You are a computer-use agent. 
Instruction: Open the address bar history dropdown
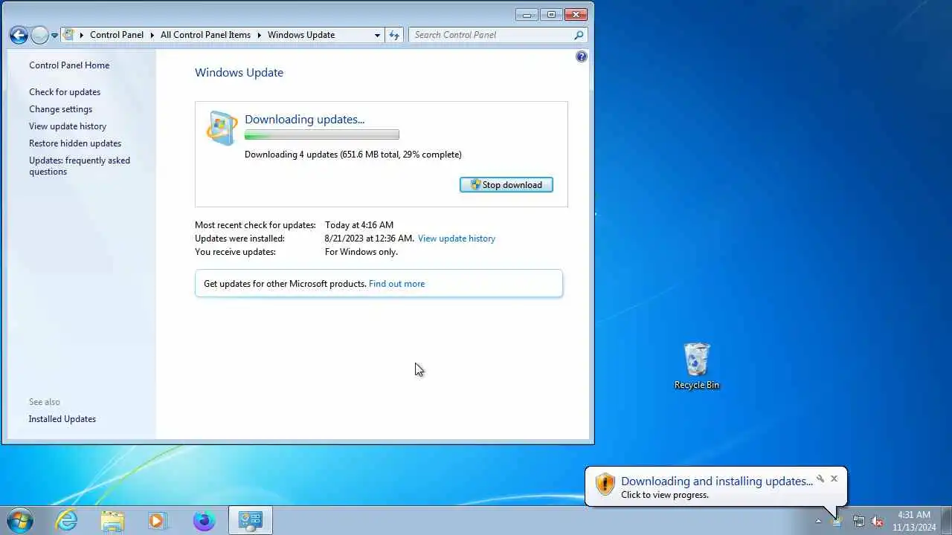(378, 35)
